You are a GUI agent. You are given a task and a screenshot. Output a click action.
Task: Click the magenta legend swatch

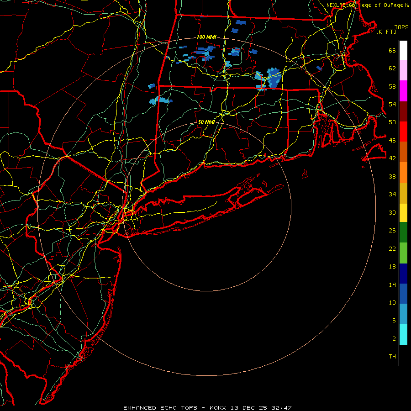[403, 91]
